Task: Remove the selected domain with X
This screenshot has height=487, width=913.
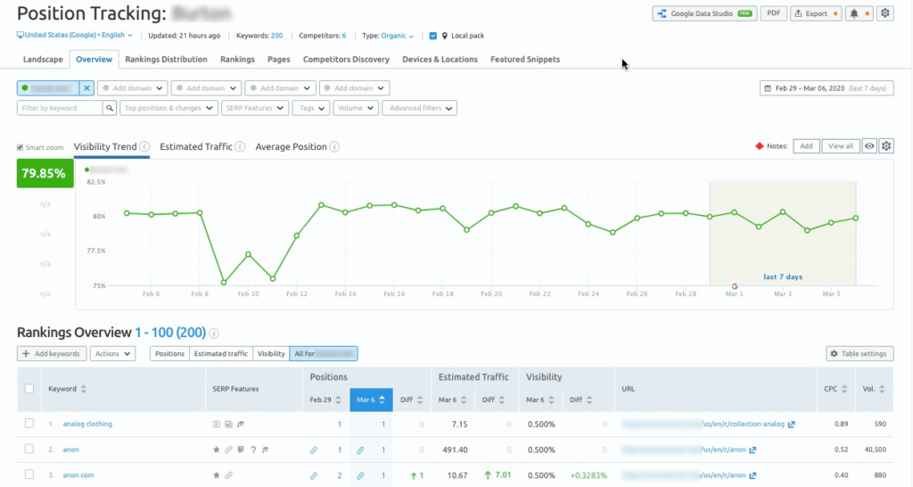Action: 86,88
